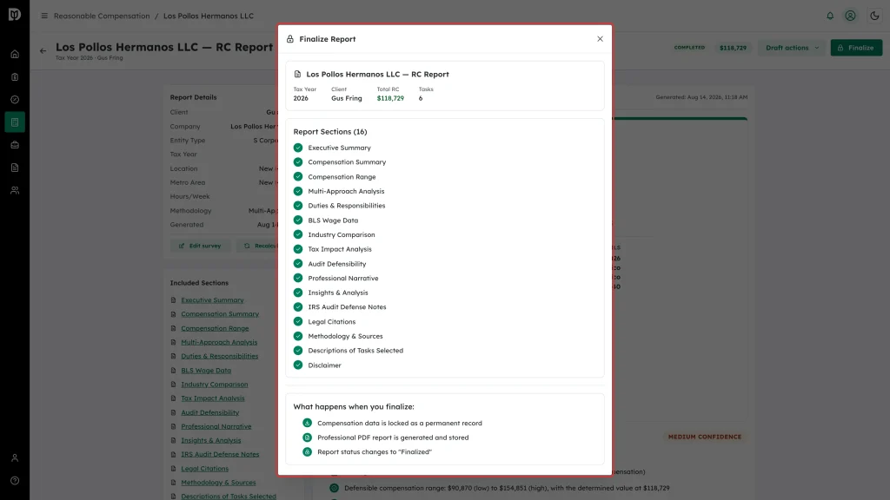The image size is (890, 500).
Task: Click the Edit survey button
Action: [x=200, y=246]
